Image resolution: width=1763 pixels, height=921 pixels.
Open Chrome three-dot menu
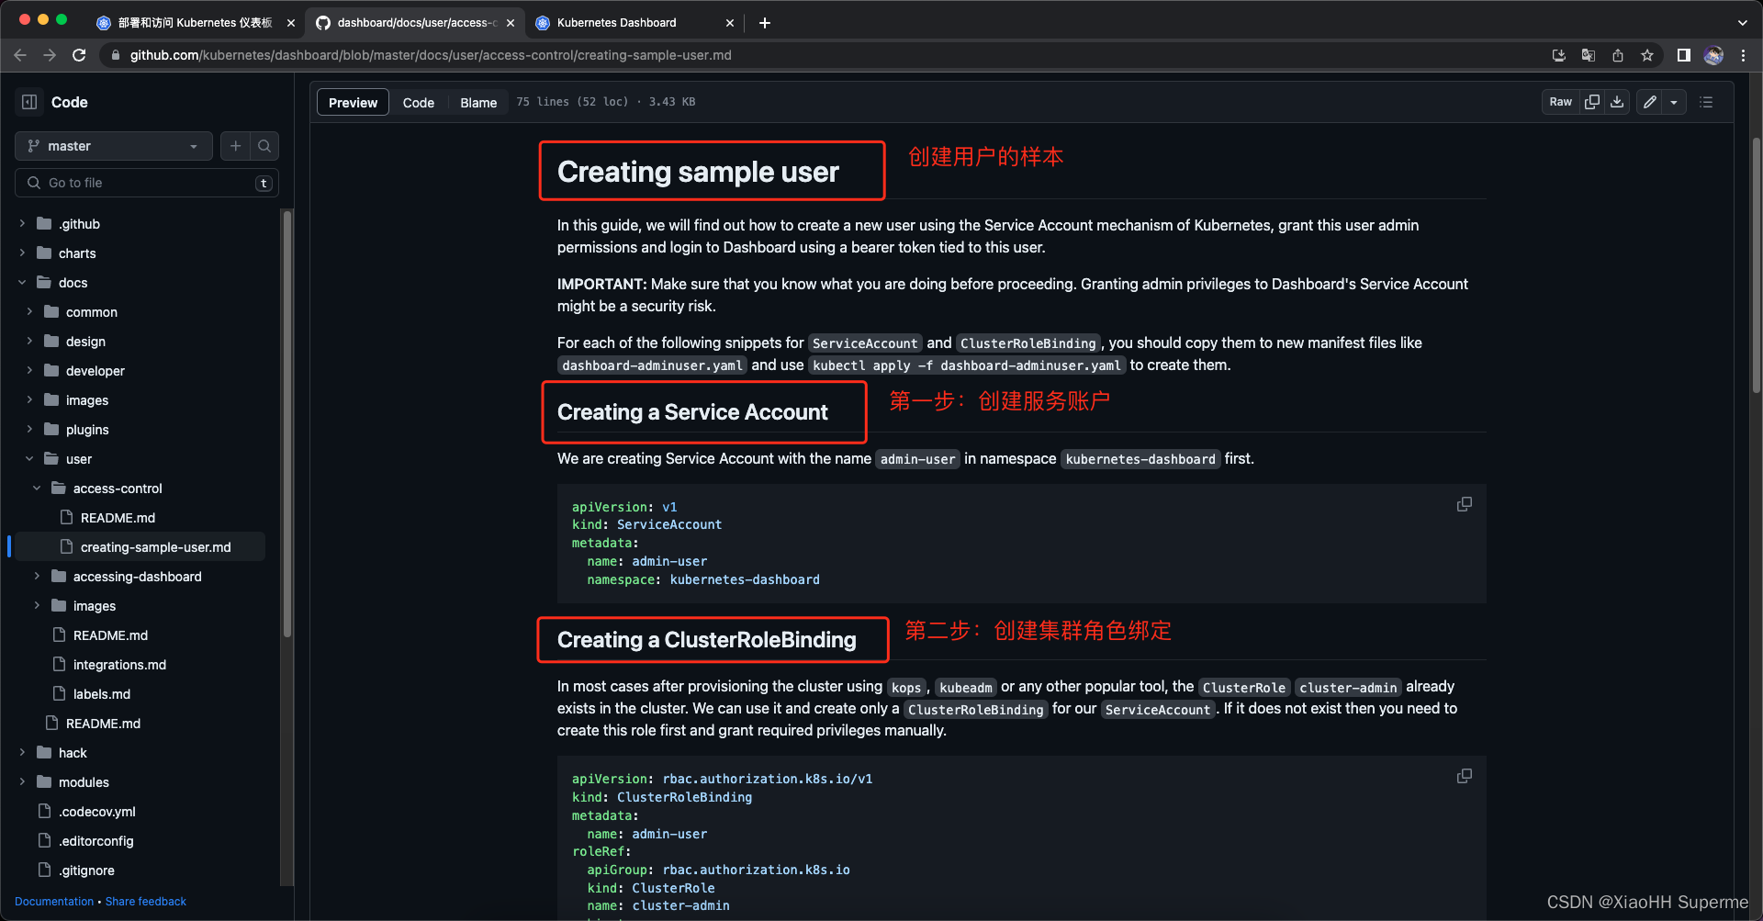coord(1743,55)
